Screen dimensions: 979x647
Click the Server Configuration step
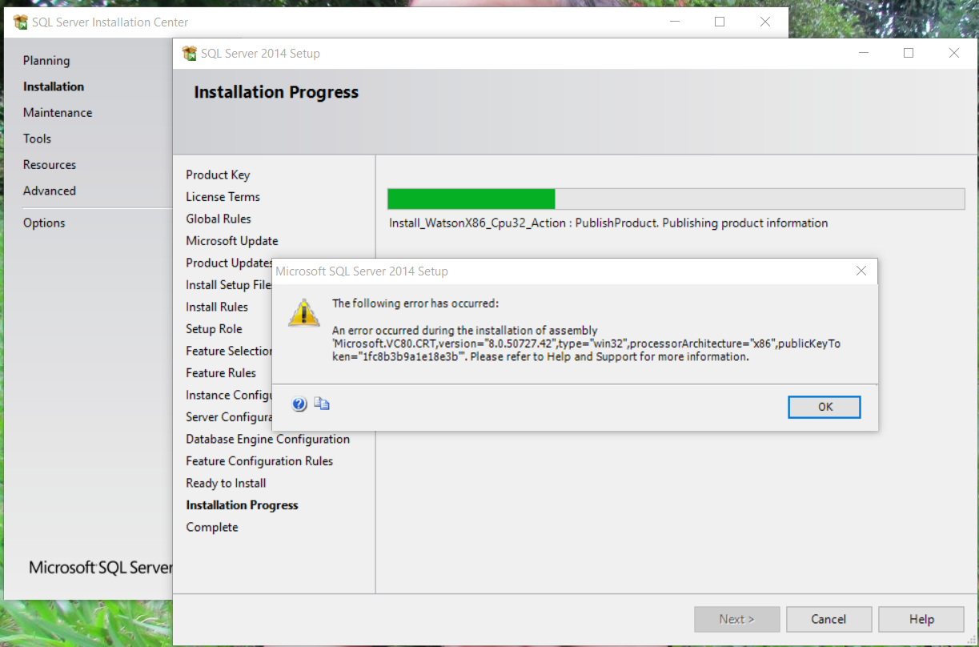click(229, 417)
